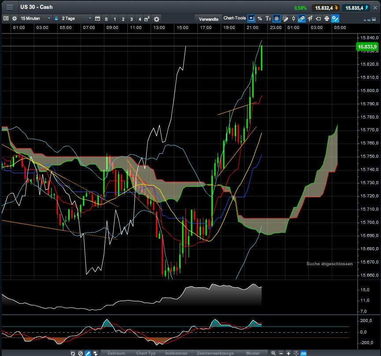Toggle the blue padlock lock icon
The height and width of the screenshot is (356, 381).
[56, 19]
